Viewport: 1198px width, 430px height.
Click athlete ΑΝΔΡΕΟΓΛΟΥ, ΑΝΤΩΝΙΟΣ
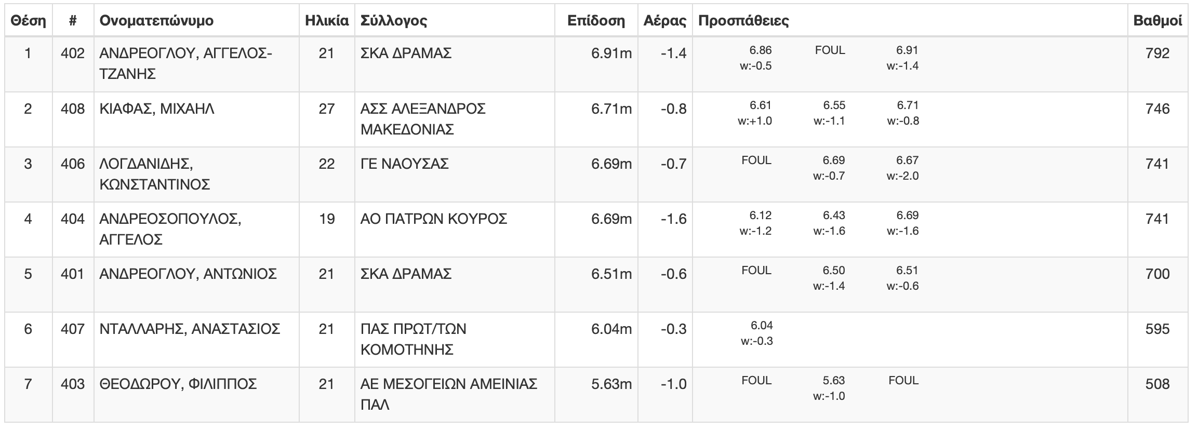188,274
